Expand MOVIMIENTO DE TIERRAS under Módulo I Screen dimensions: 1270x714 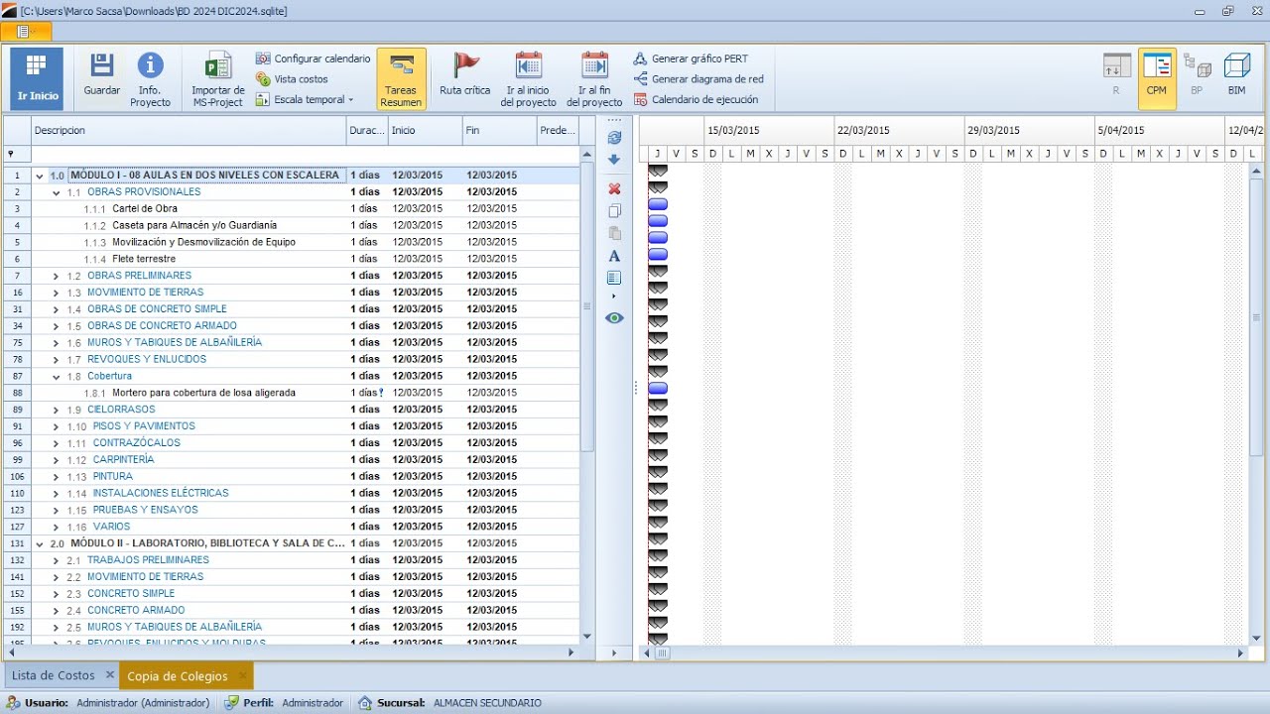[x=57, y=293]
